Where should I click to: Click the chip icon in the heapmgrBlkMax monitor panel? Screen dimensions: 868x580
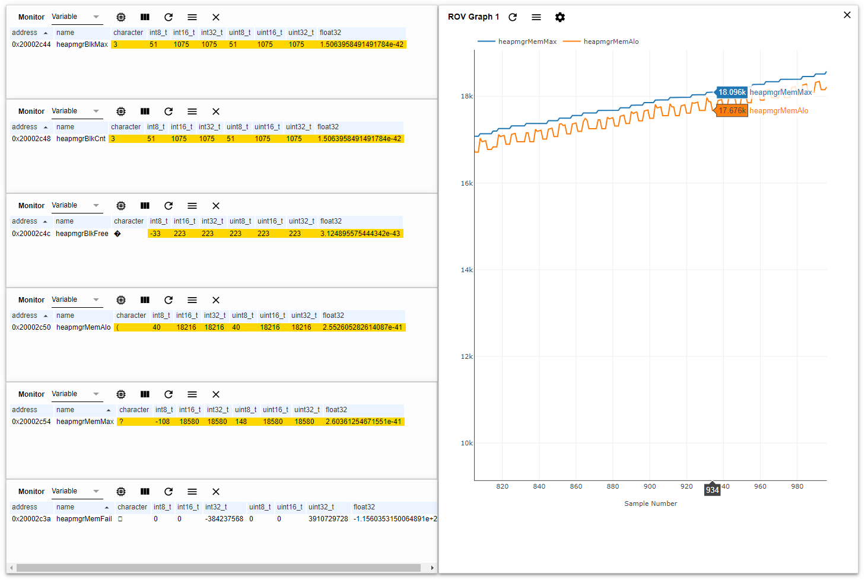121,17
